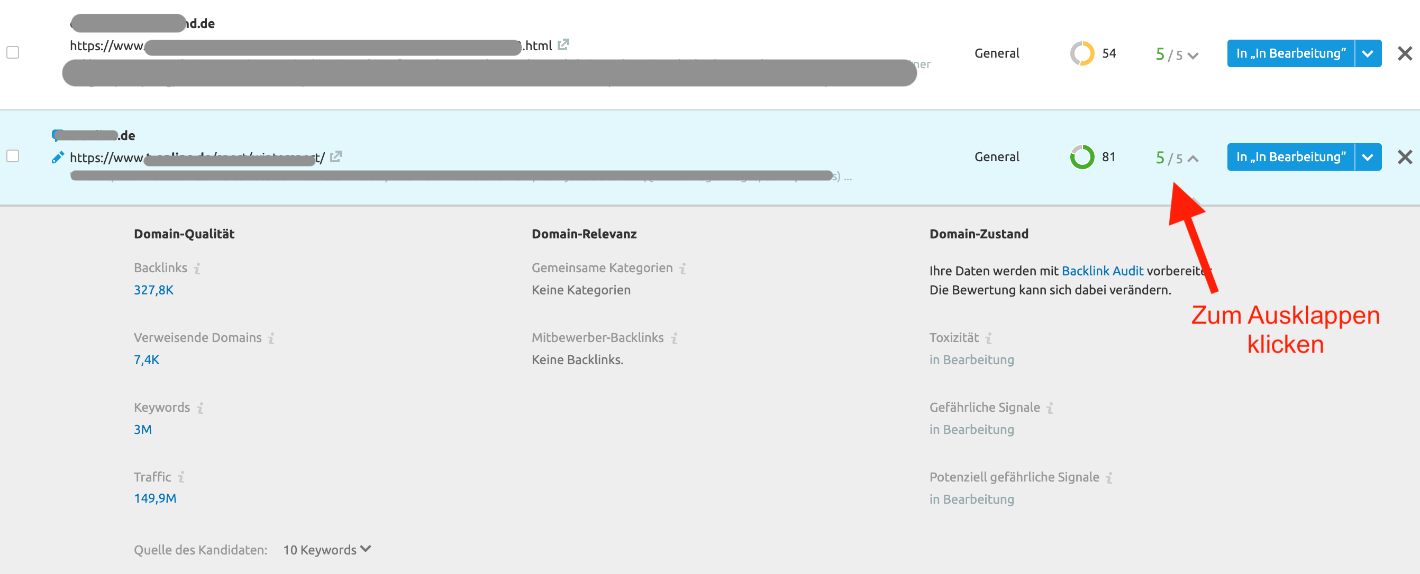Open external link icon in highlighted row
This screenshot has width=1420, height=574.
(x=336, y=156)
